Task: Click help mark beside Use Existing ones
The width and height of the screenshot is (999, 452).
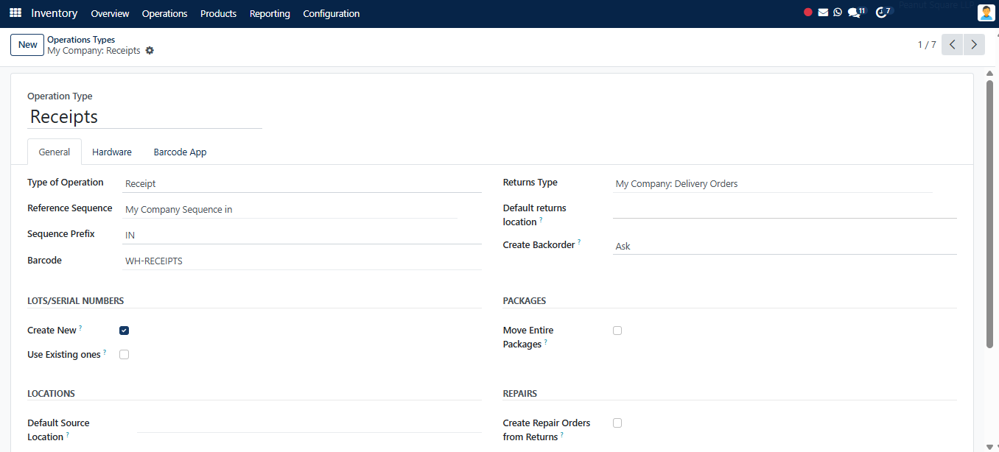Action: pyautogui.click(x=105, y=352)
